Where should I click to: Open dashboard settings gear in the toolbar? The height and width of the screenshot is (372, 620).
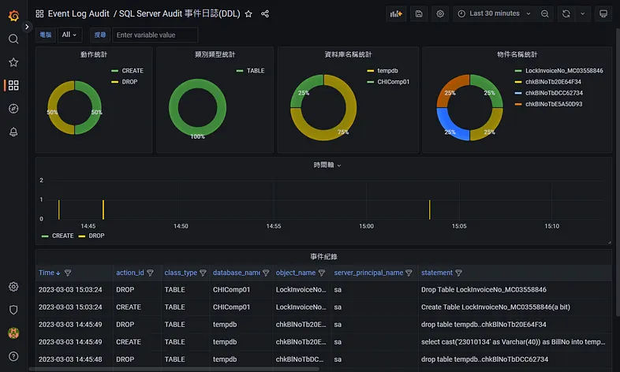tap(440, 14)
